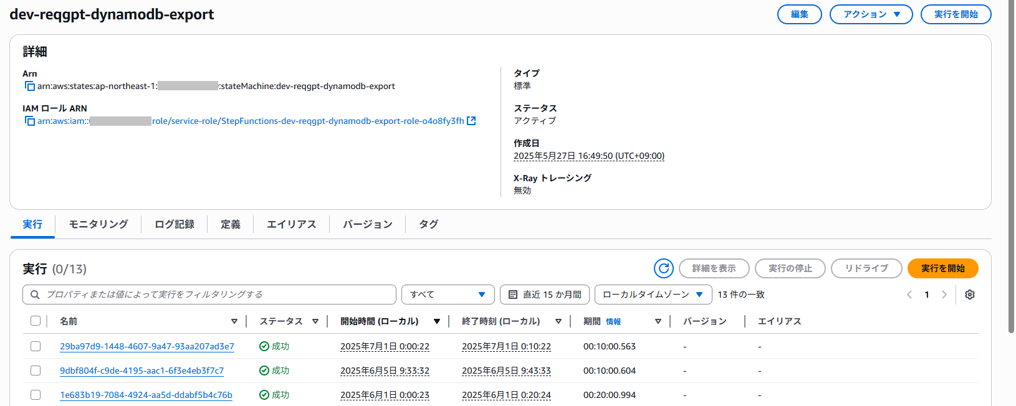Click the 詳細を表示 button

coord(714,268)
